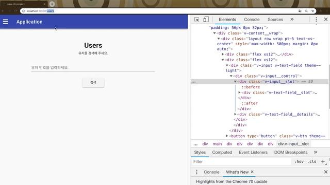Expand the button type="button" node

pos(227,136)
